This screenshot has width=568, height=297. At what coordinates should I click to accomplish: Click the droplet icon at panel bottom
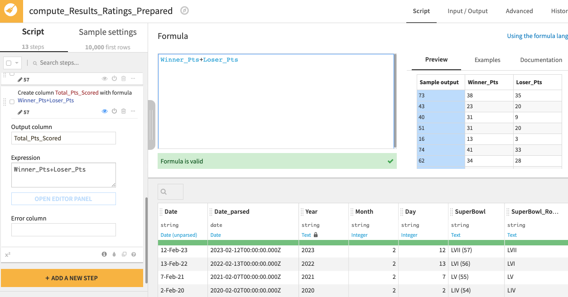[x=114, y=254]
